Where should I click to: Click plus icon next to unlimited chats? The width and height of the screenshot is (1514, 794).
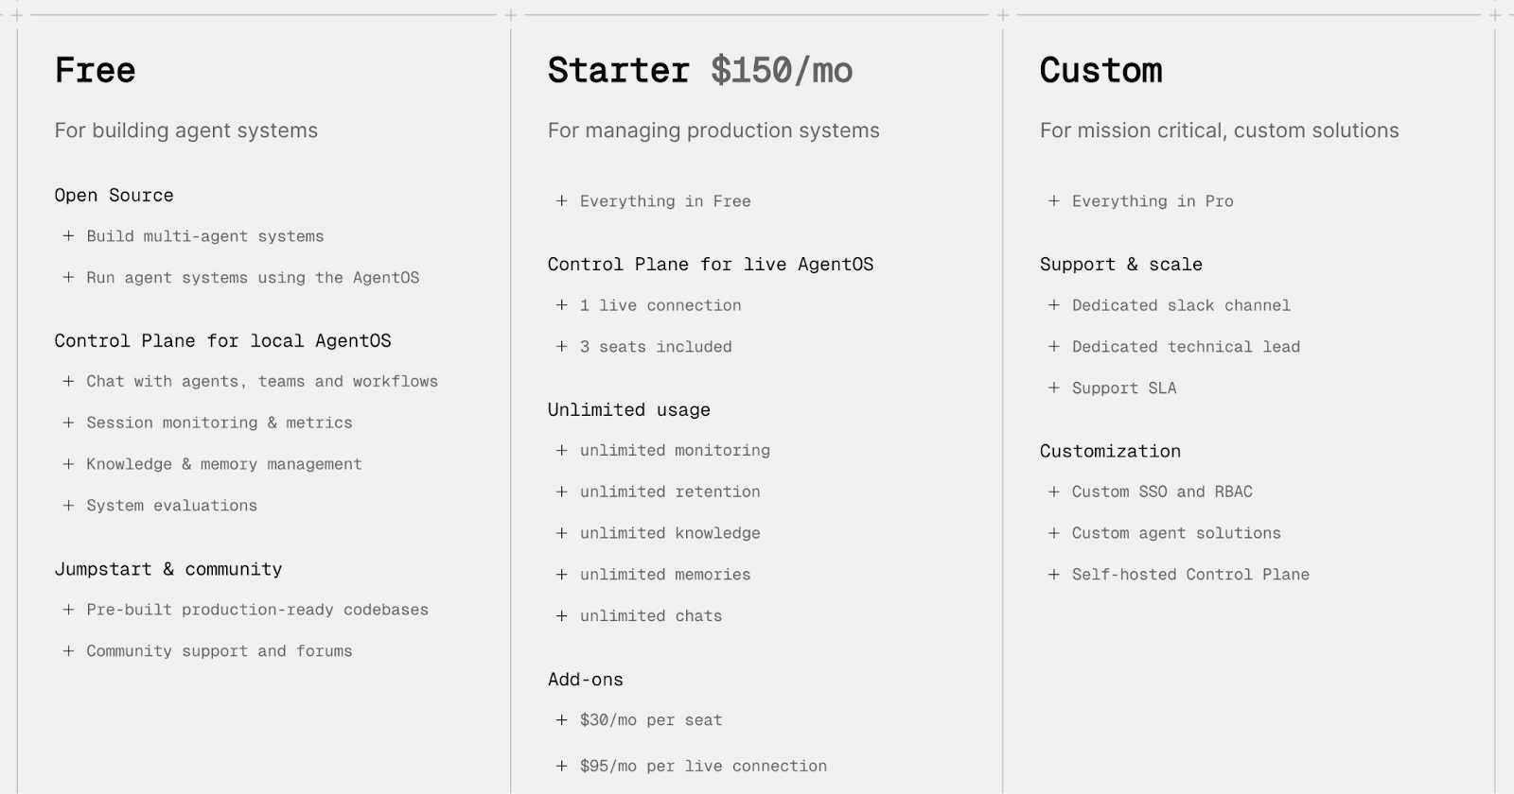561,616
